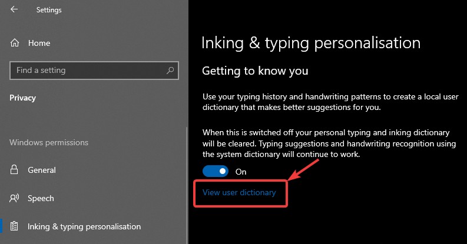Select the General label in sidebar
Viewport: 467px width, 244px height.
click(x=42, y=170)
